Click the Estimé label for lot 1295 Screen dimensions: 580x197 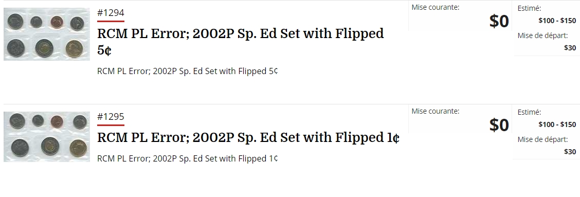[529, 112]
